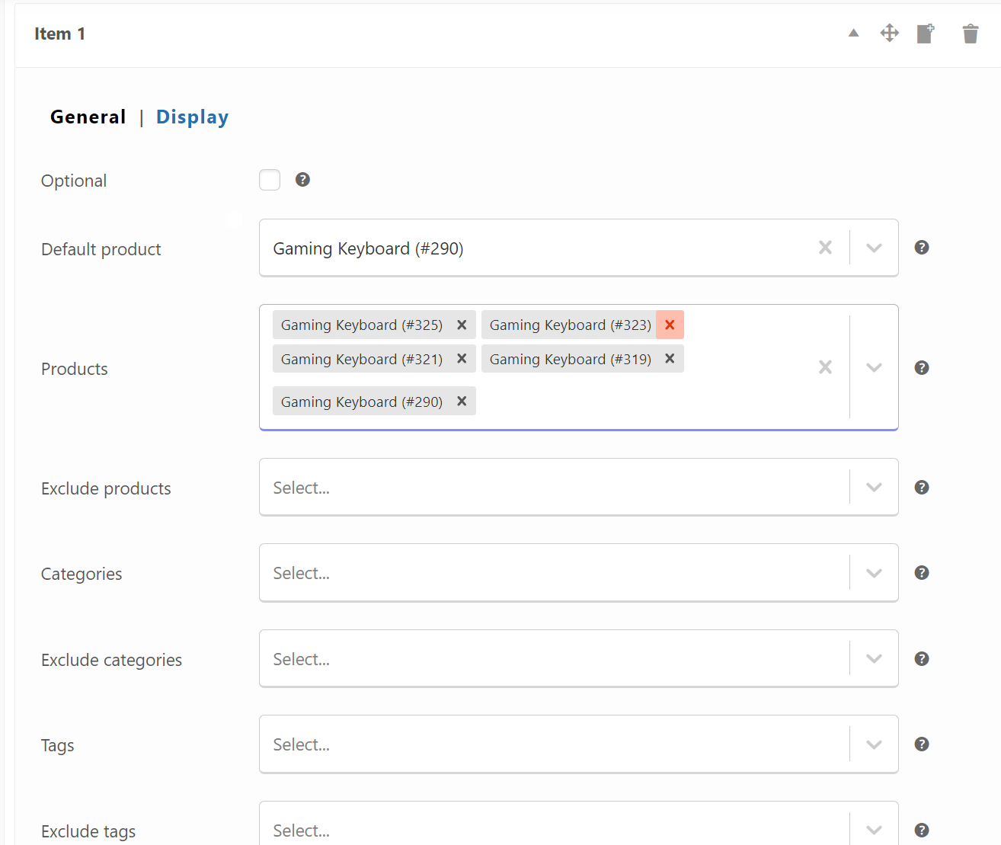Show help for the Products field
1001x845 pixels.
922,368
